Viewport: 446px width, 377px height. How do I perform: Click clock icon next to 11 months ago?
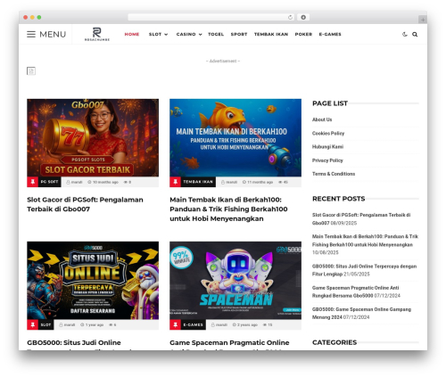coord(244,182)
